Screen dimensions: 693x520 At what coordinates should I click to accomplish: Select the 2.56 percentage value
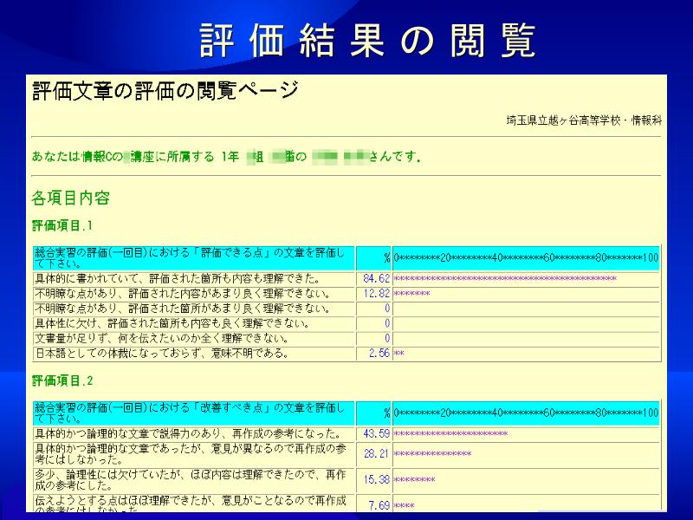point(379,354)
